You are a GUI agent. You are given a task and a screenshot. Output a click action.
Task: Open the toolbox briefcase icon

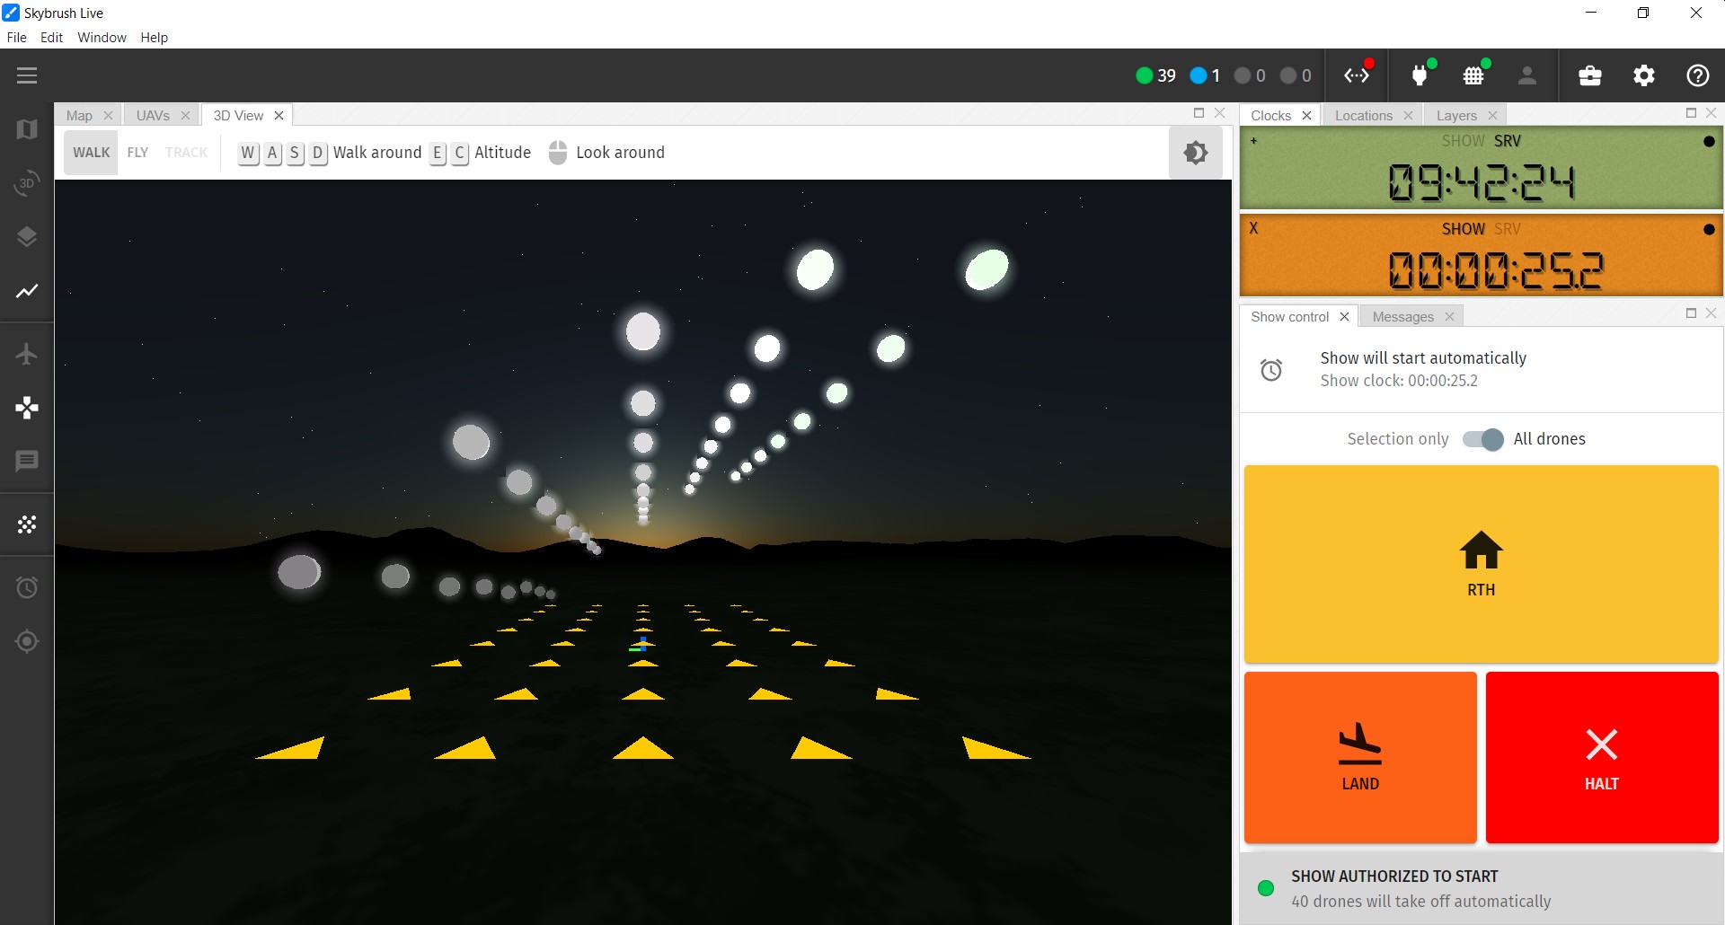1589,75
